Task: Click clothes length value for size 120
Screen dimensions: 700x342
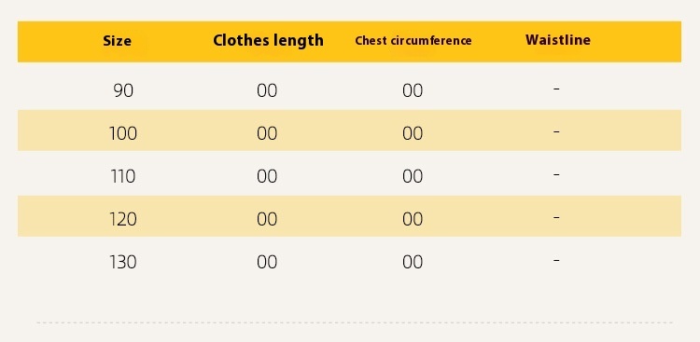Action: pyautogui.click(x=267, y=219)
